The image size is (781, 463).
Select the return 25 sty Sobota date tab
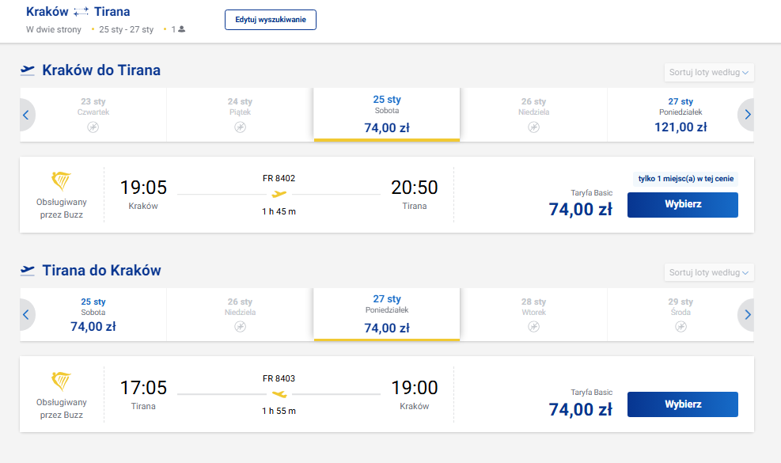(93, 314)
